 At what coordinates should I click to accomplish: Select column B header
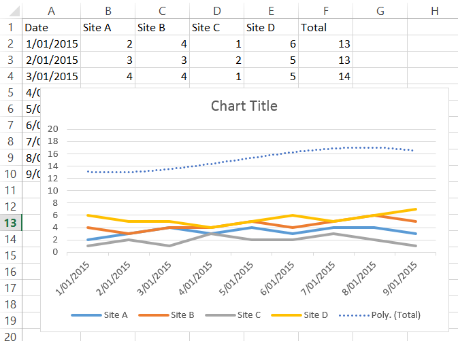pyautogui.click(x=108, y=11)
